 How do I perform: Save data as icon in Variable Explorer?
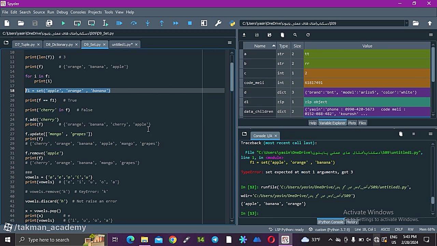click(269, 35)
